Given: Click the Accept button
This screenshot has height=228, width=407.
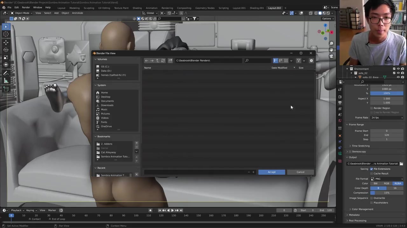Looking at the screenshot, I should (x=272, y=172).
